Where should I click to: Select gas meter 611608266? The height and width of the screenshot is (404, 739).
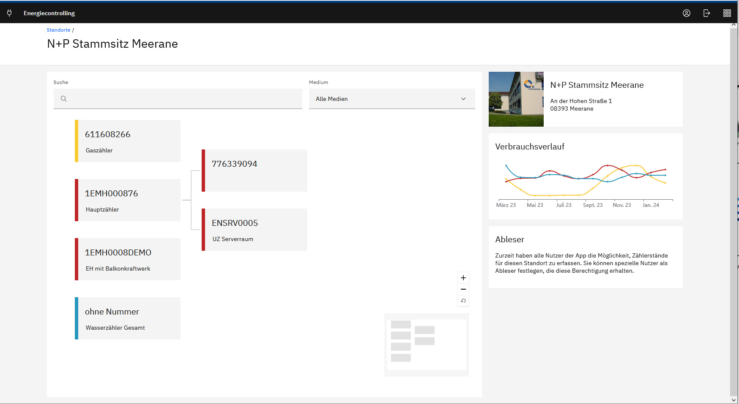(128, 141)
